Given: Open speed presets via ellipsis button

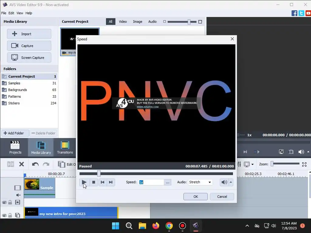Looking at the screenshot, I should (x=167, y=182).
